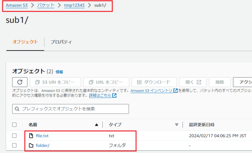
Task: Click the external-link icon in 開く button
Action: [199, 82]
